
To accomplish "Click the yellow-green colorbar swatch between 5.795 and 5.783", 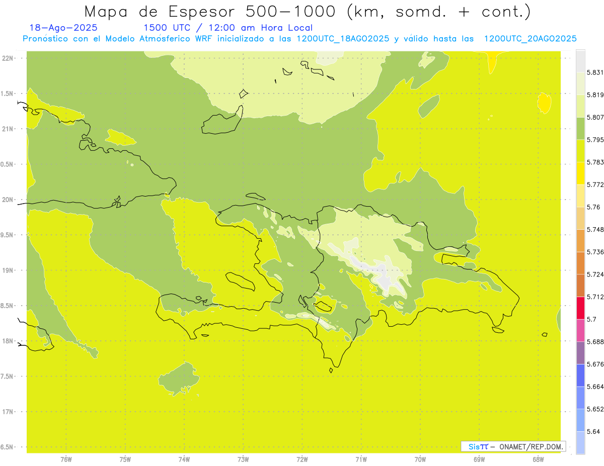I will pos(580,151).
